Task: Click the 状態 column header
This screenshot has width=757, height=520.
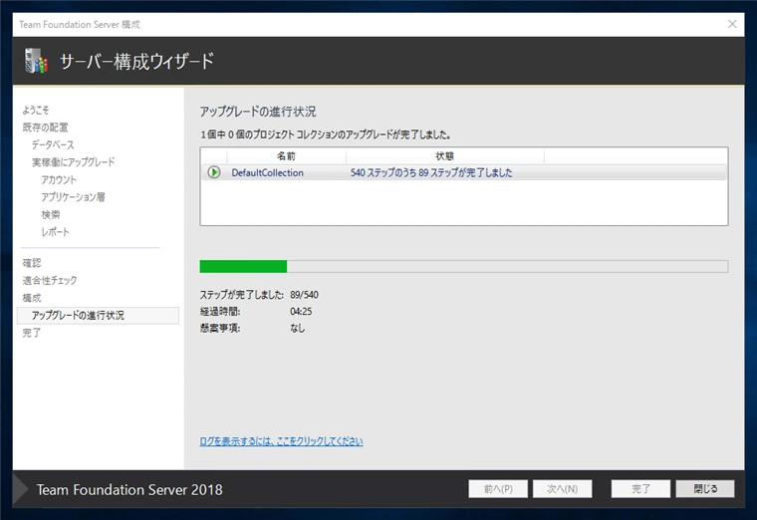Action: click(x=444, y=156)
